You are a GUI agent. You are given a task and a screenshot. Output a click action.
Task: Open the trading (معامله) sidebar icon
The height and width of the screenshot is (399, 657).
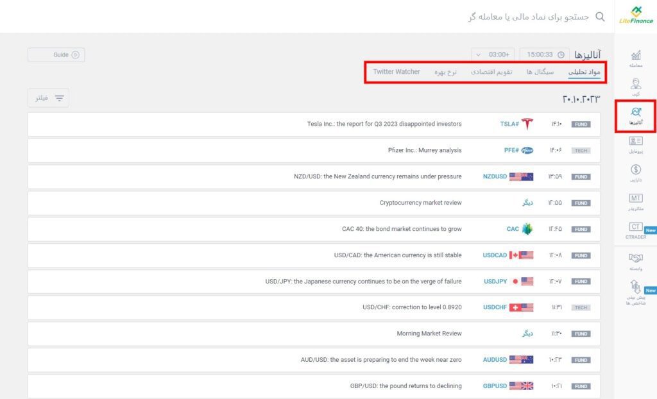click(x=636, y=58)
